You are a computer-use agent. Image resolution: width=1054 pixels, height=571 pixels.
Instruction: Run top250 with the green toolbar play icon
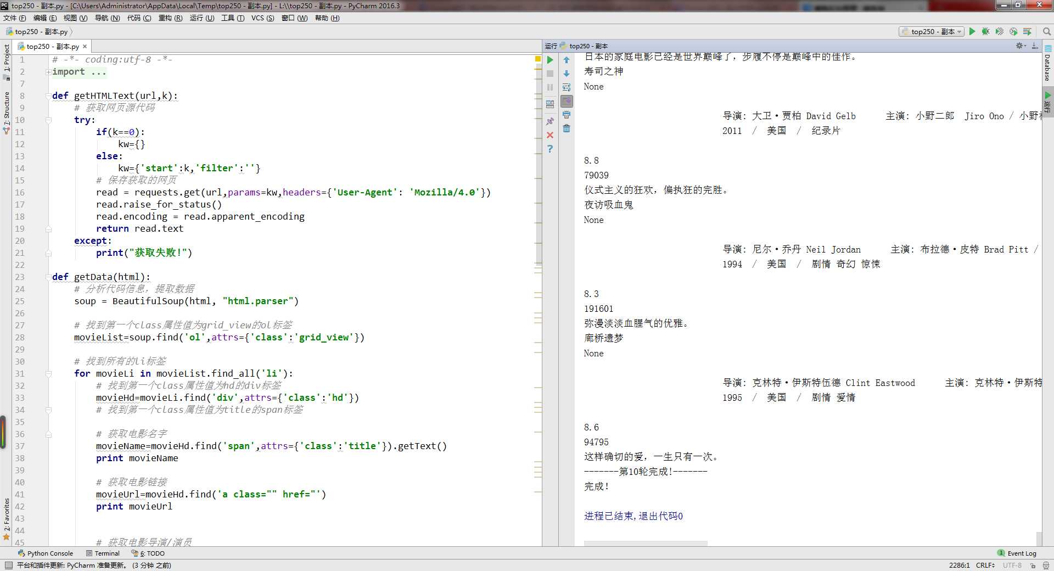(x=972, y=32)
